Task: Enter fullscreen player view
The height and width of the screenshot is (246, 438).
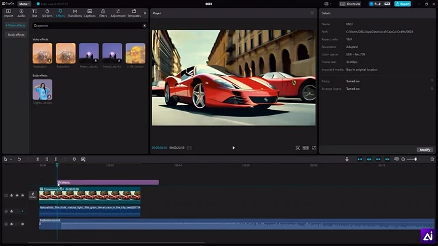Action: (x=314, y=148)
